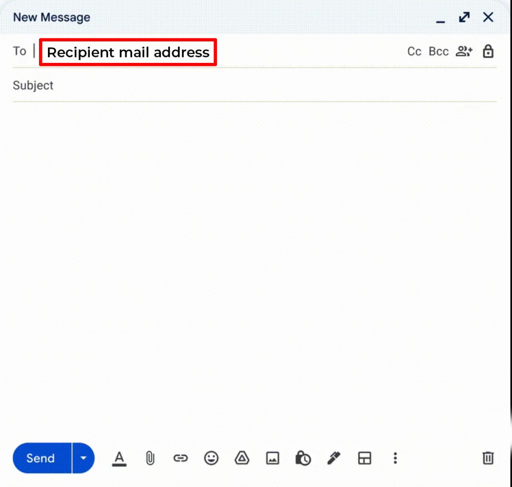The width and height of the screenshot is (512, 487).
Task: Pop out compose window to full screen
Action: [463, 17]
